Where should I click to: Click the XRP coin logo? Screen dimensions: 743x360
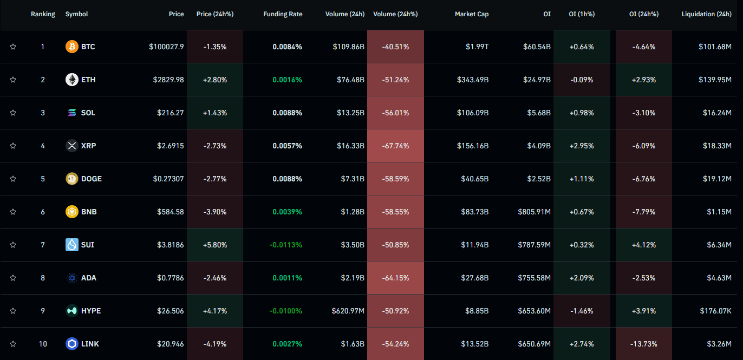72,146
